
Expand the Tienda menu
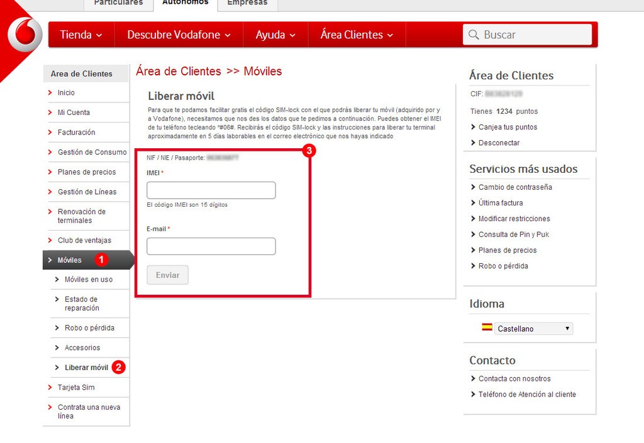coord(81,35)
